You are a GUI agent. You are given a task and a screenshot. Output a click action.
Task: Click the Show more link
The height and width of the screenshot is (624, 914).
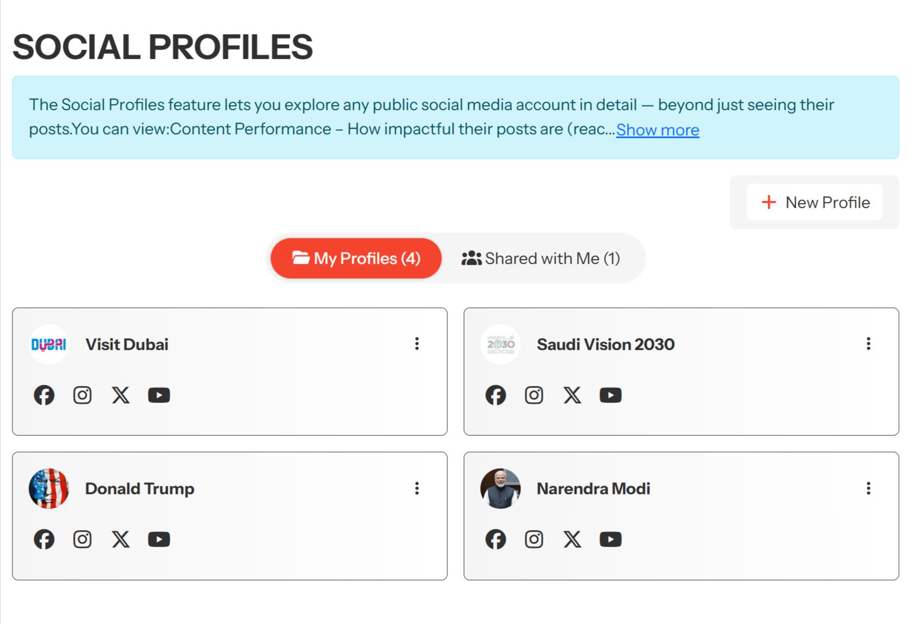[x=658, y=130]
